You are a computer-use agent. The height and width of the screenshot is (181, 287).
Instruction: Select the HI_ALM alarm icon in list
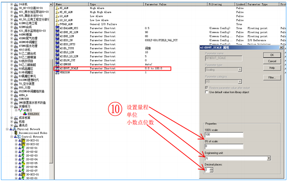(57, 8)
